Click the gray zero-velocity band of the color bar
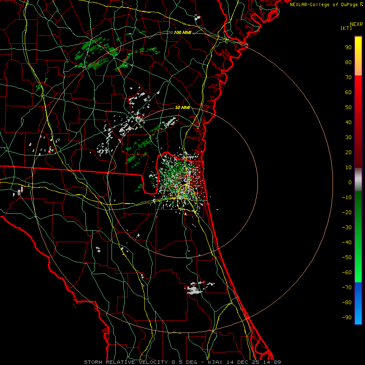The image size is (365, 365). tap(358, 180)
